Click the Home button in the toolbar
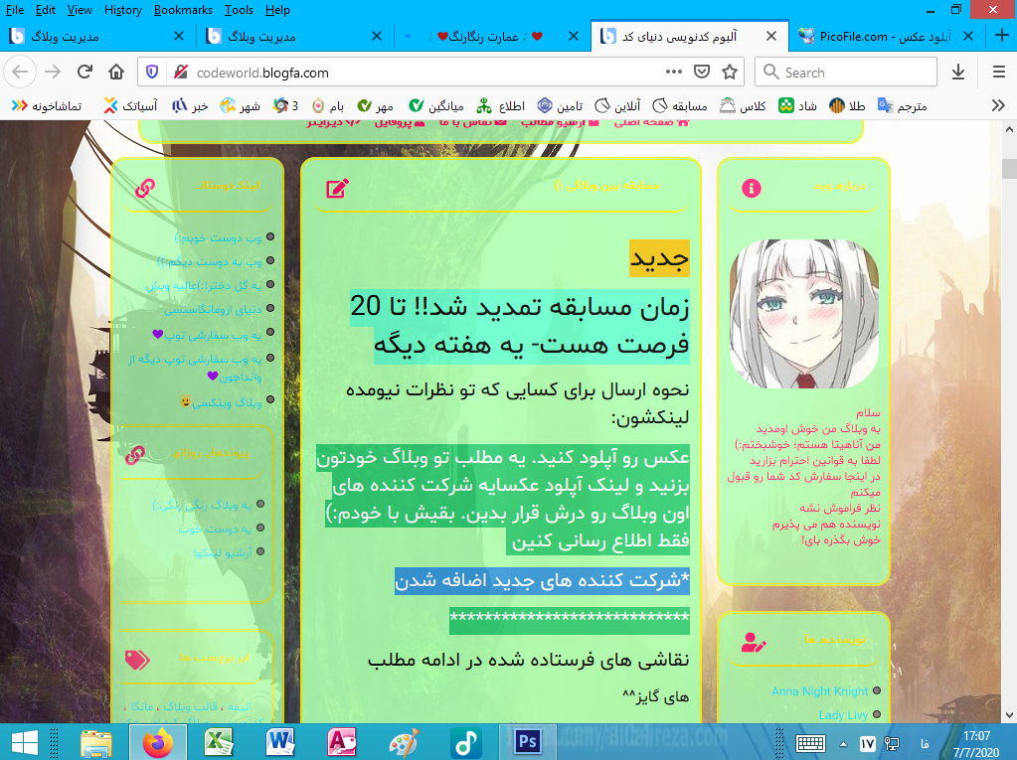1017x760 pixels. pyautogui.click(x=116, y=73)
